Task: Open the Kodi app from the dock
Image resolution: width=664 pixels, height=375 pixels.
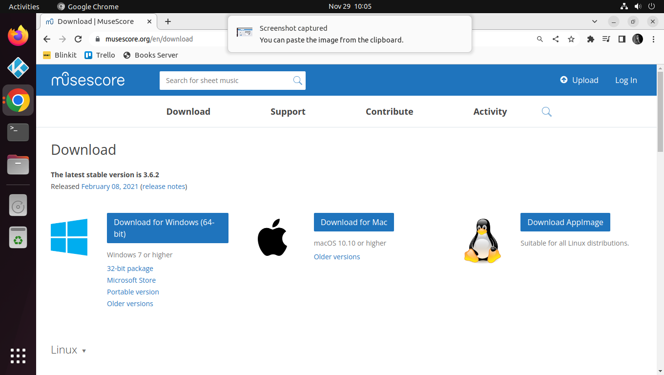Action: 18,68
